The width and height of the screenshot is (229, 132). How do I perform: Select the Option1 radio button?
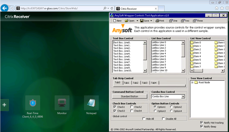pyautogui.click(x=155, y=107)
